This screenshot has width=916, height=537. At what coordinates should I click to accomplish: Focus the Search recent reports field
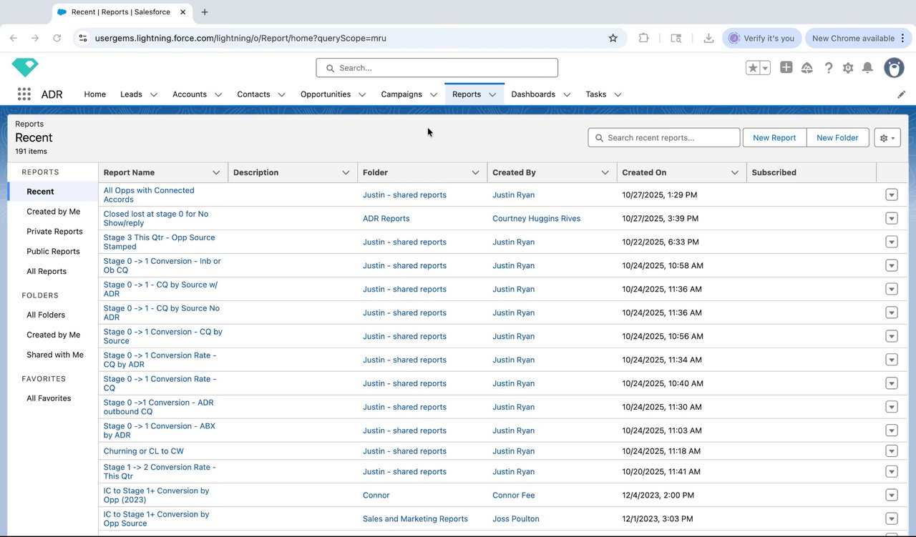coord(664,138)
